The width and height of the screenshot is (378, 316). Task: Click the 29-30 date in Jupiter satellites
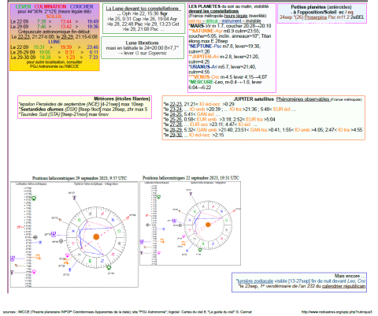pos(176,135)
